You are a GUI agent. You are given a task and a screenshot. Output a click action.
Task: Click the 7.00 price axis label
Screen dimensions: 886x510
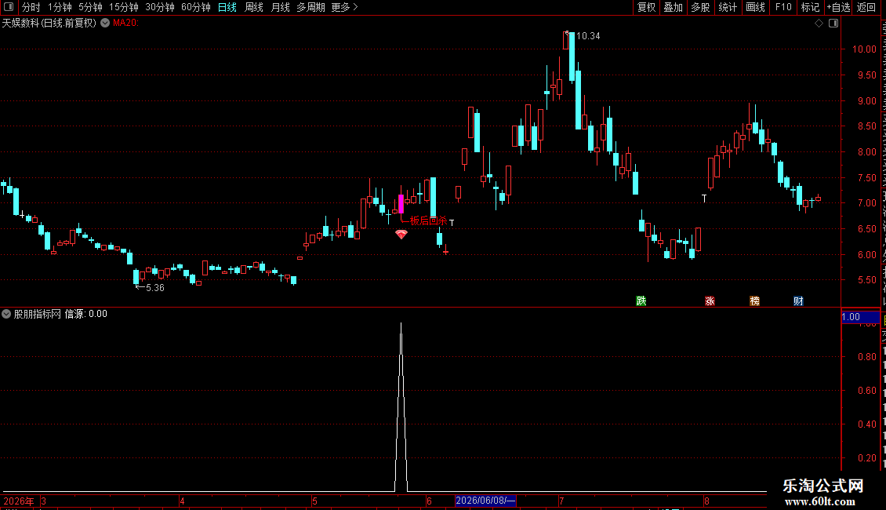[866, 203]
